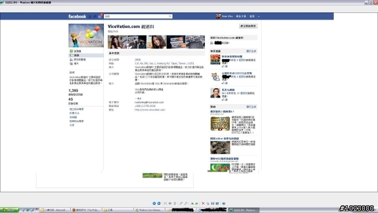
Task: Start slide show from viewer toolbar
Action: pos(175,204)
